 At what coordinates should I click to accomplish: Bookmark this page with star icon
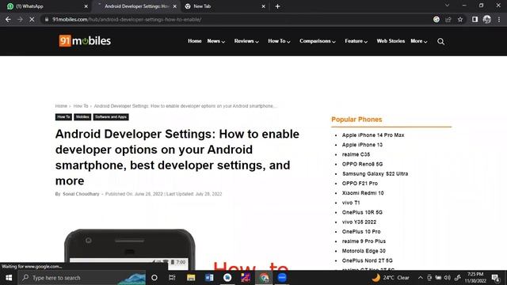click(460, 19)
